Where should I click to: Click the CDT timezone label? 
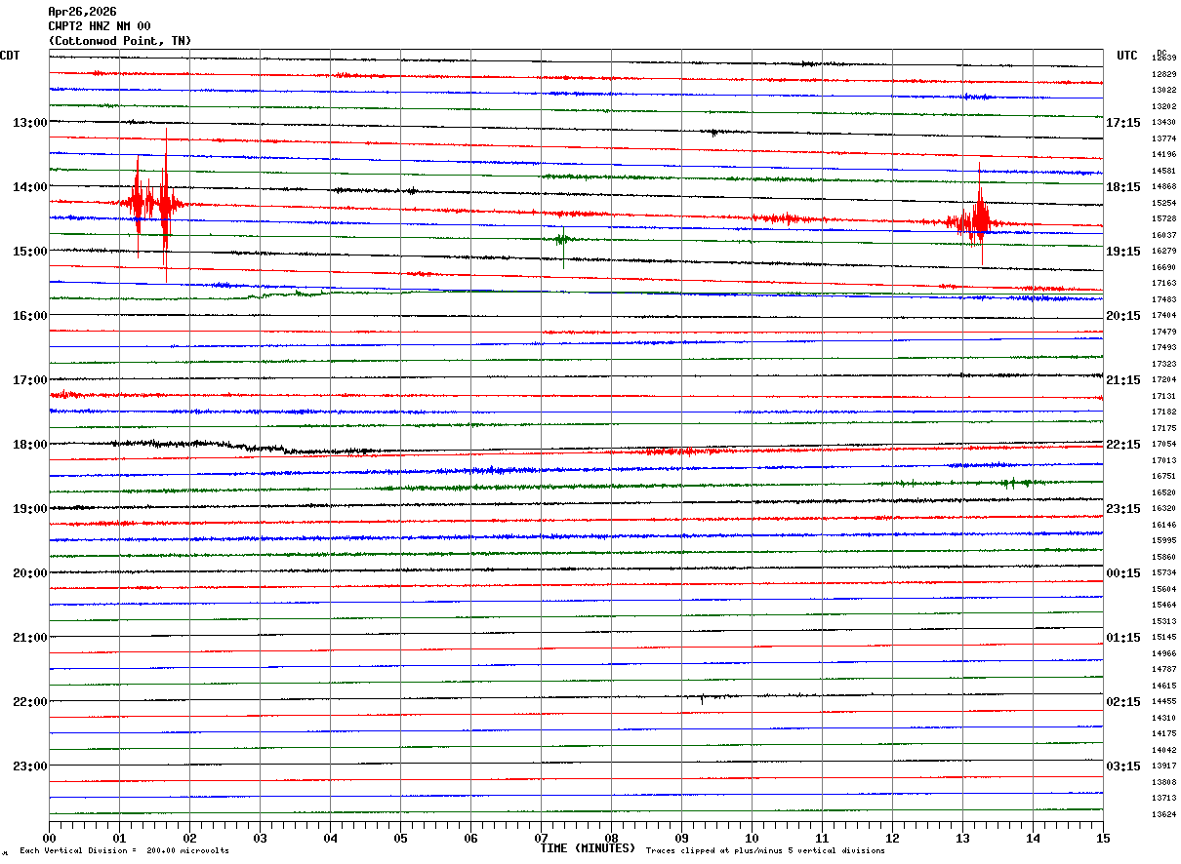[10, 56]
